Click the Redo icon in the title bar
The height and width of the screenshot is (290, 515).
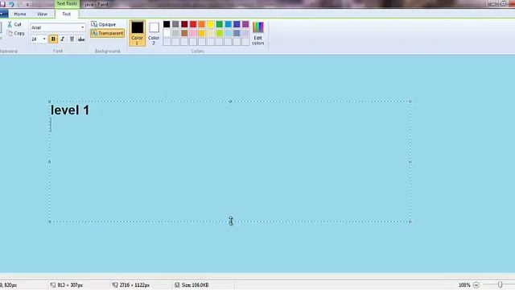19,4
